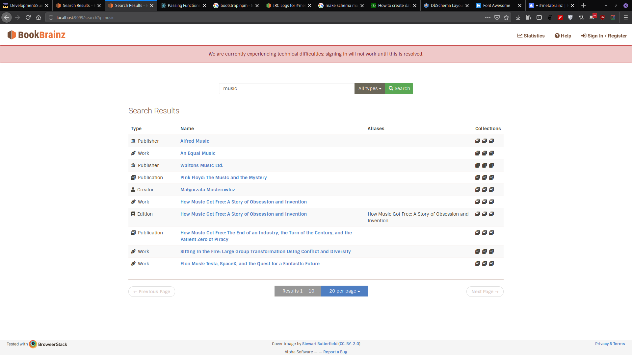Click second collection icon in Małgorzata Musierowicz row
Viewport: 632px width, 355px height.
pyautogui.click(x=485, y=190)
